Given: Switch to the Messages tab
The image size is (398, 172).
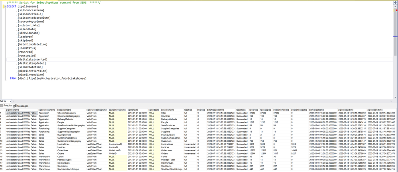Looking at the screenshot, I should [x=21, y=106].
